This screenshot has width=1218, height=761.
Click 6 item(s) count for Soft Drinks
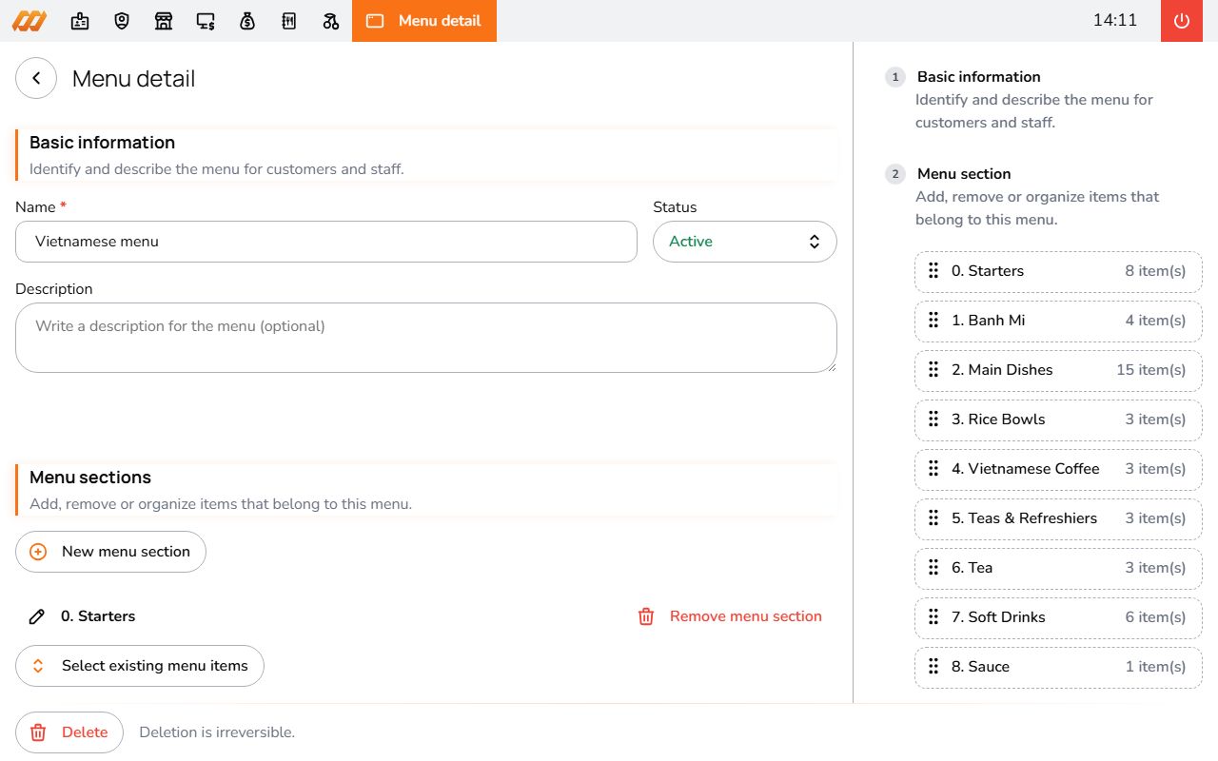[x=1156, y=617]
